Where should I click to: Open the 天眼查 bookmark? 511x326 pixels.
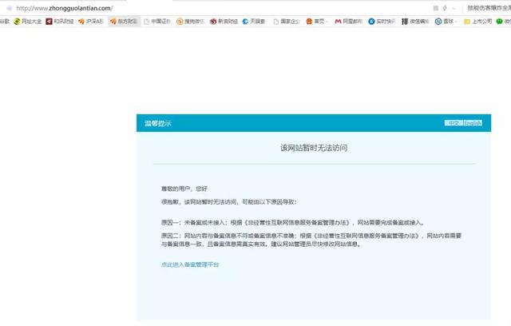tap(254, 22)
